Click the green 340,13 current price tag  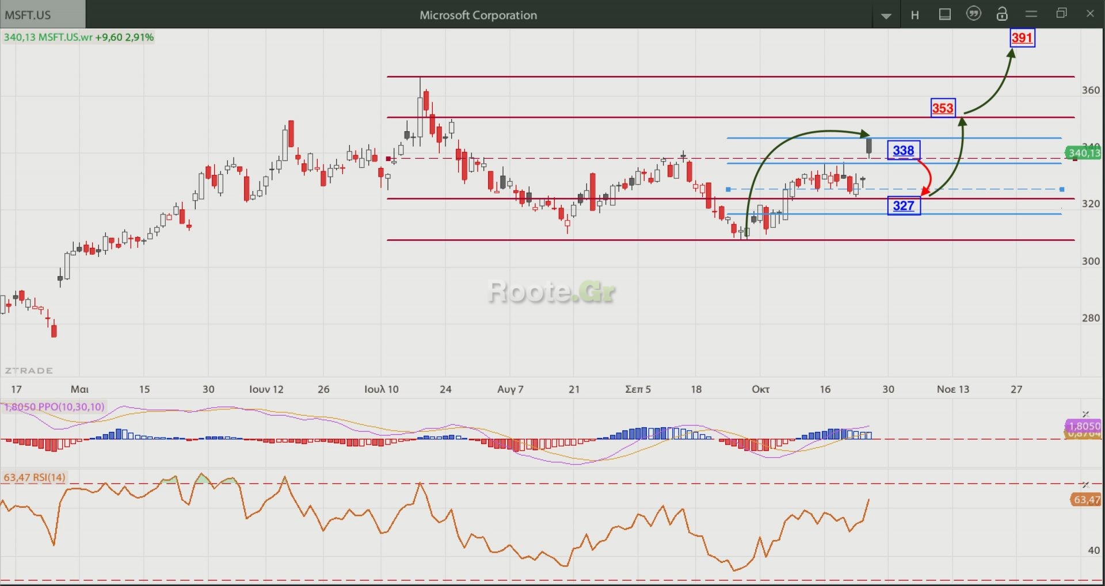pyautogui.click(x=1083, y=153)
